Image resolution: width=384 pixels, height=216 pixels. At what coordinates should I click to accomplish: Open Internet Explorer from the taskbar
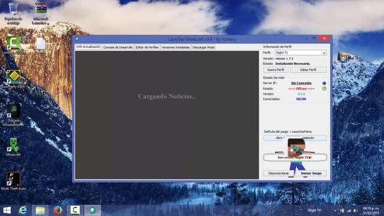pos(23,211)
